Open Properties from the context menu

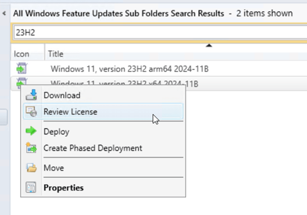point(64,188)
